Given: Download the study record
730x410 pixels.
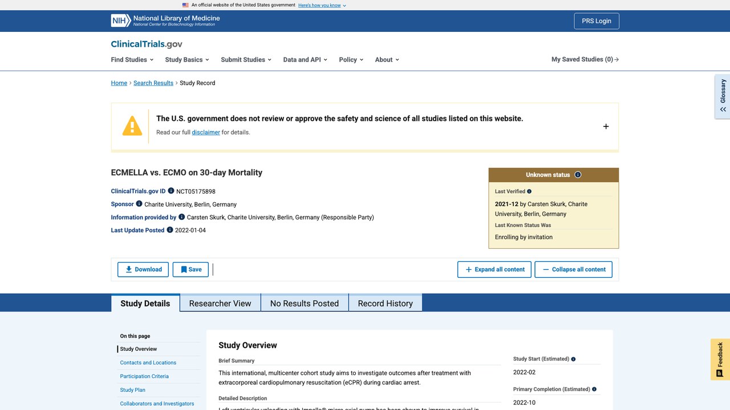Looking at the screenshot, I should pyautogui.click(x=143, y=269).
